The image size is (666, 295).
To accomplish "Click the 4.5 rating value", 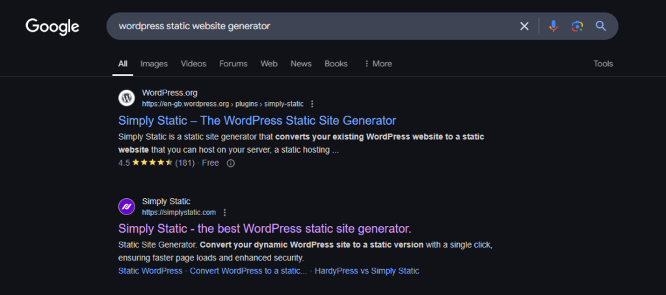I will [x=124, y=163].
